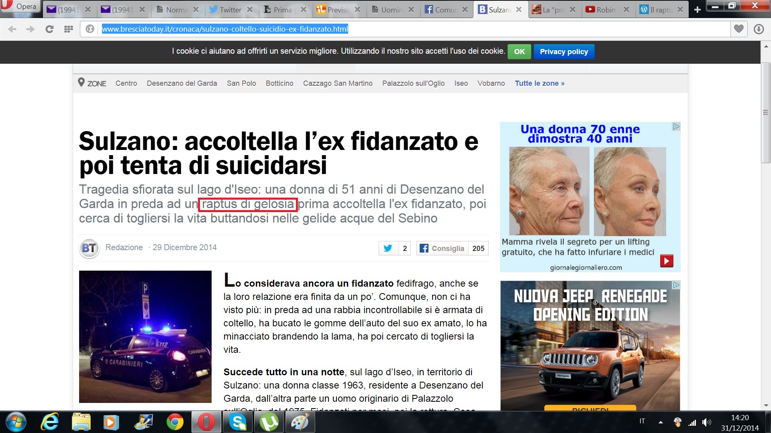Expand hidden system tray icons arrow
This screenshot has height=433, width=771.
[x=661, y=422]
